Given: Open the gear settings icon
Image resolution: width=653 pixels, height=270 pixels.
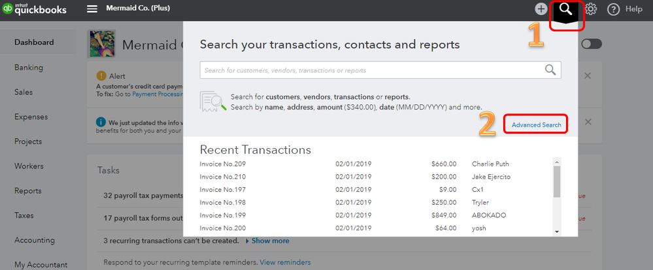Looking at the screenshot, I should pyautogui.click(x=590, y=9).
